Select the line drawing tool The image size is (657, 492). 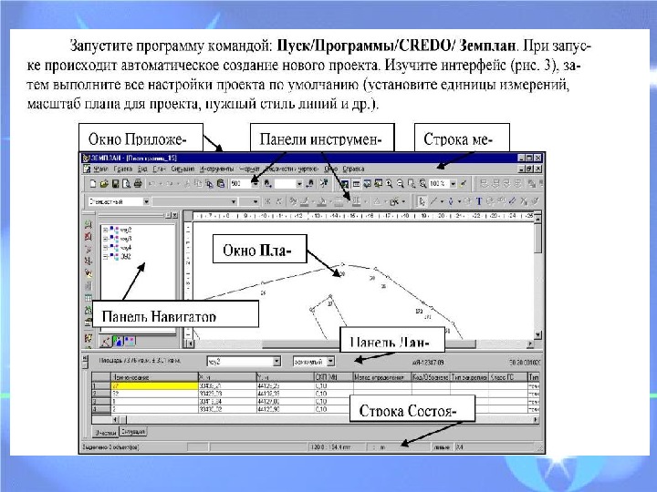tap(433, 201)
